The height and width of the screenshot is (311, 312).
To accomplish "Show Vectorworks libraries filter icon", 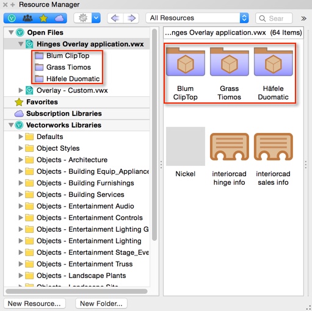I will (x=12, y=18).
